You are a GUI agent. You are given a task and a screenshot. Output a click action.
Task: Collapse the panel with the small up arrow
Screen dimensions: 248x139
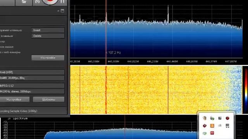[58, 11]
